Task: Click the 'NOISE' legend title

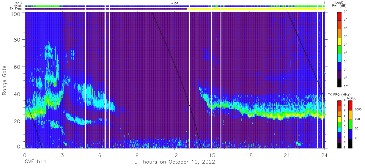Action: 352,98
